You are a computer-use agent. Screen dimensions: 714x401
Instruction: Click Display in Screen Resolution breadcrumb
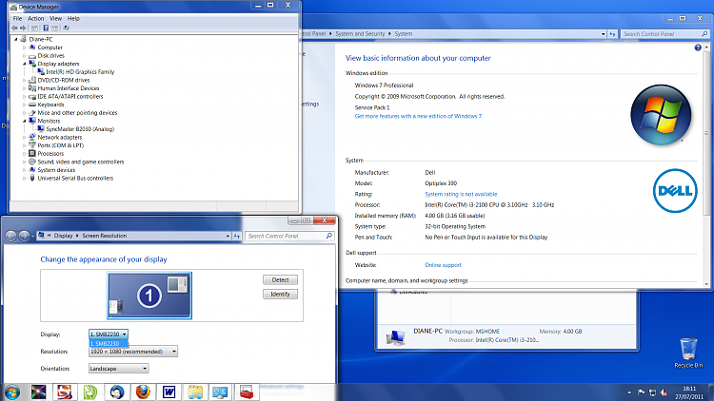[63, 236]
